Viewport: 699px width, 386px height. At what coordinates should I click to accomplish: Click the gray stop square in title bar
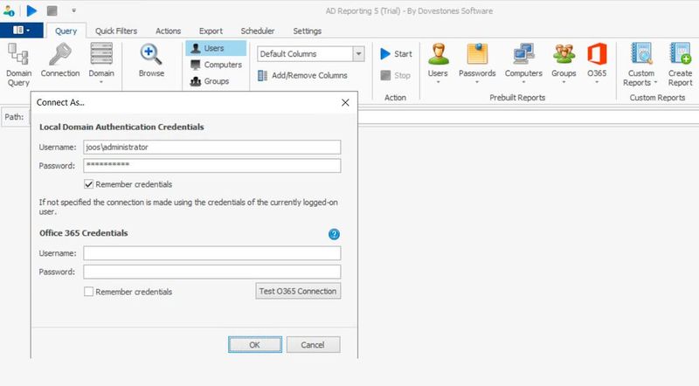coord(52,10)
